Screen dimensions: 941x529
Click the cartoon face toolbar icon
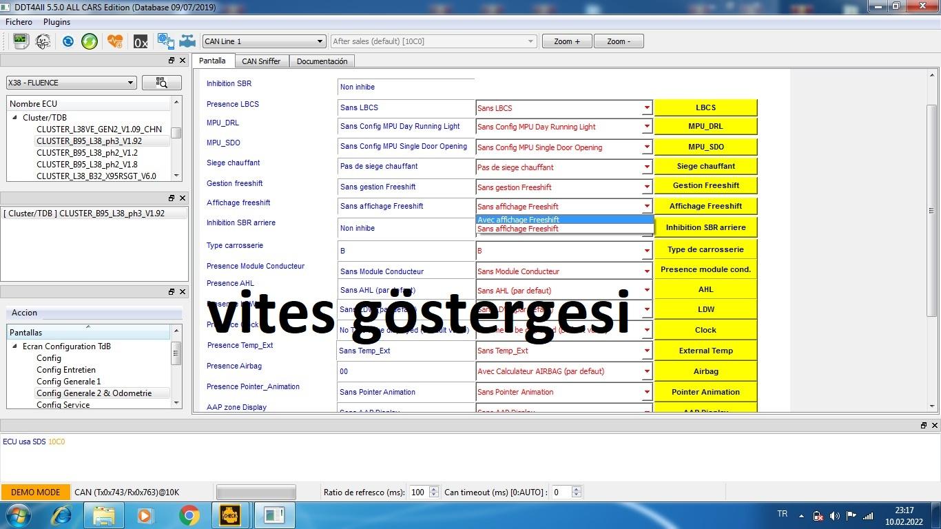click(43, 41)
